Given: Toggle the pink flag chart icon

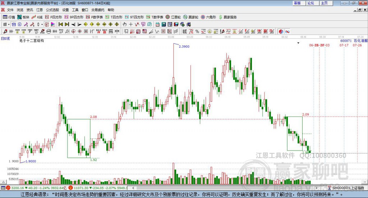Looking at the screenshot, I should [x=53, y=24].
